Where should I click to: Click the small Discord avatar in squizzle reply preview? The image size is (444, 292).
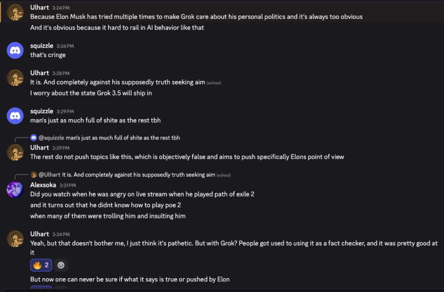coord(34,137)
